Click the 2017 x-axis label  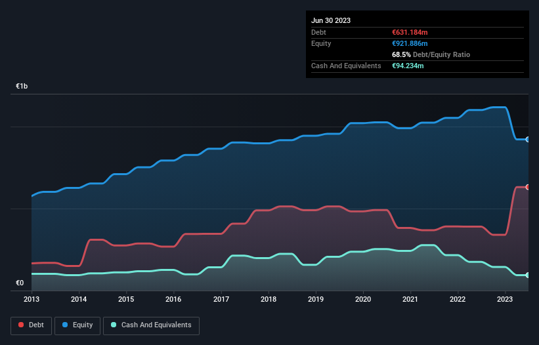[221, 299]
